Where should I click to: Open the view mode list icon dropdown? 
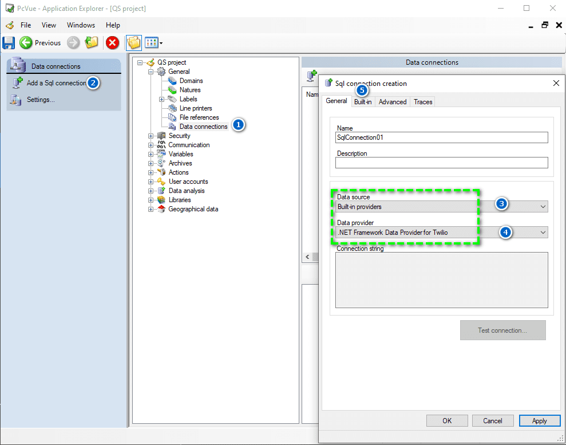coord(153,43)
